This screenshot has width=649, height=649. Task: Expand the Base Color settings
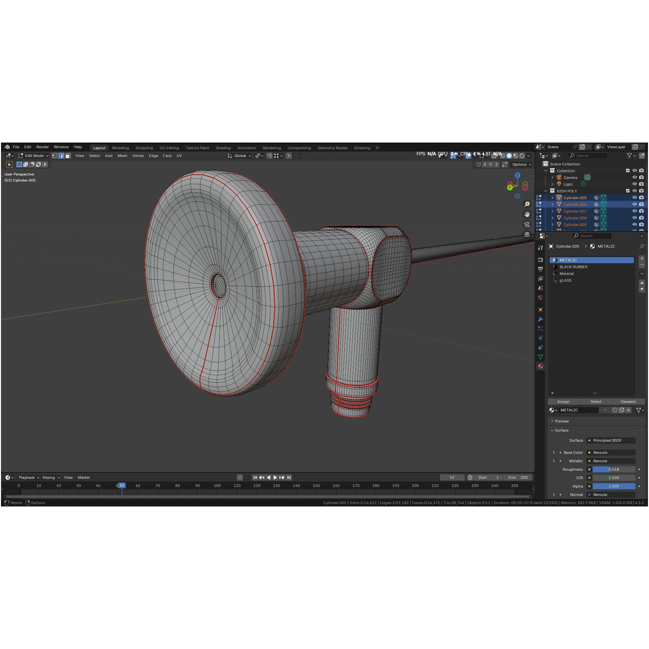[554, 453]
